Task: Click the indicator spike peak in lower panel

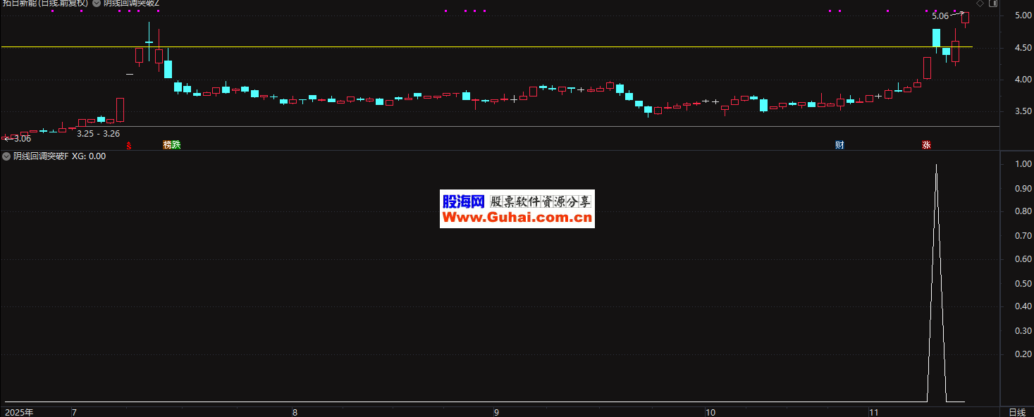Action: click(936, 166)
